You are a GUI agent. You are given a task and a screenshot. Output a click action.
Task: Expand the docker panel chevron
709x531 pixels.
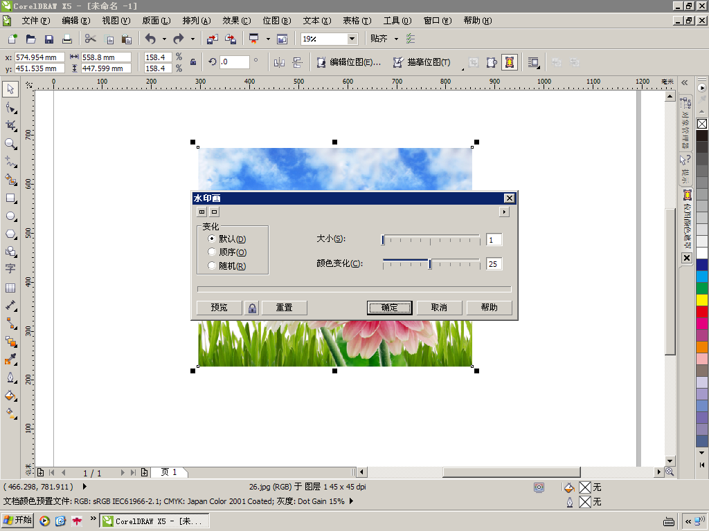(685, 82)
